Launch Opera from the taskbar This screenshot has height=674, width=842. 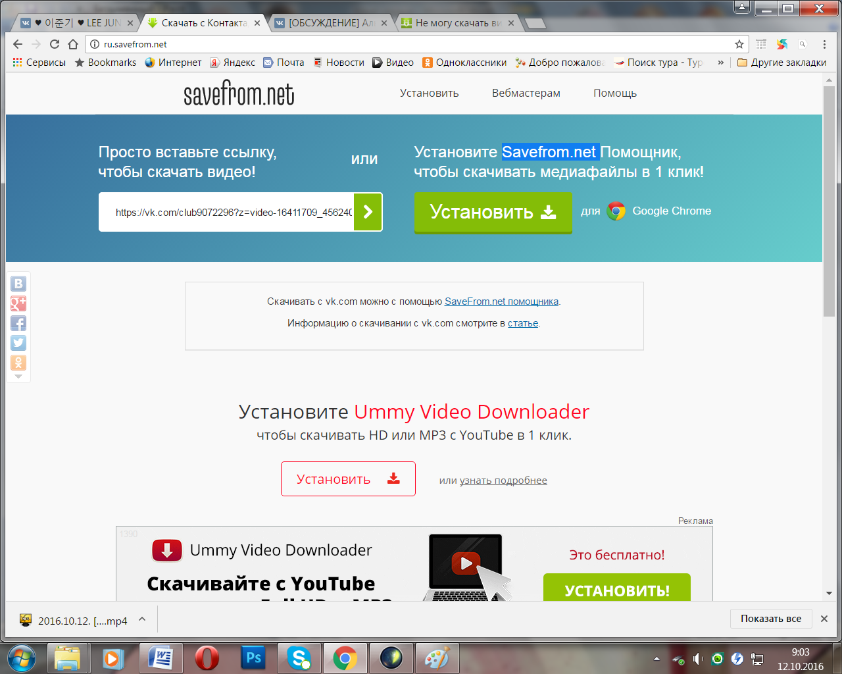pos(207,658)
